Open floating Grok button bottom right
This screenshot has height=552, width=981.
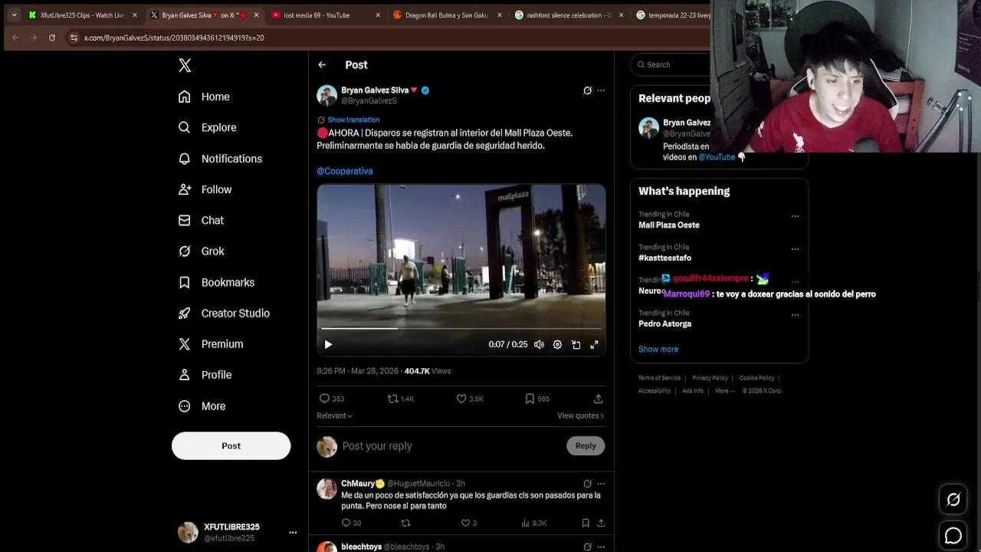953,500
